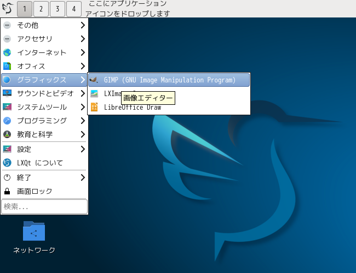356x273 pixels.
Task: Launch GIMP image editor
Action: coord(169,80)
